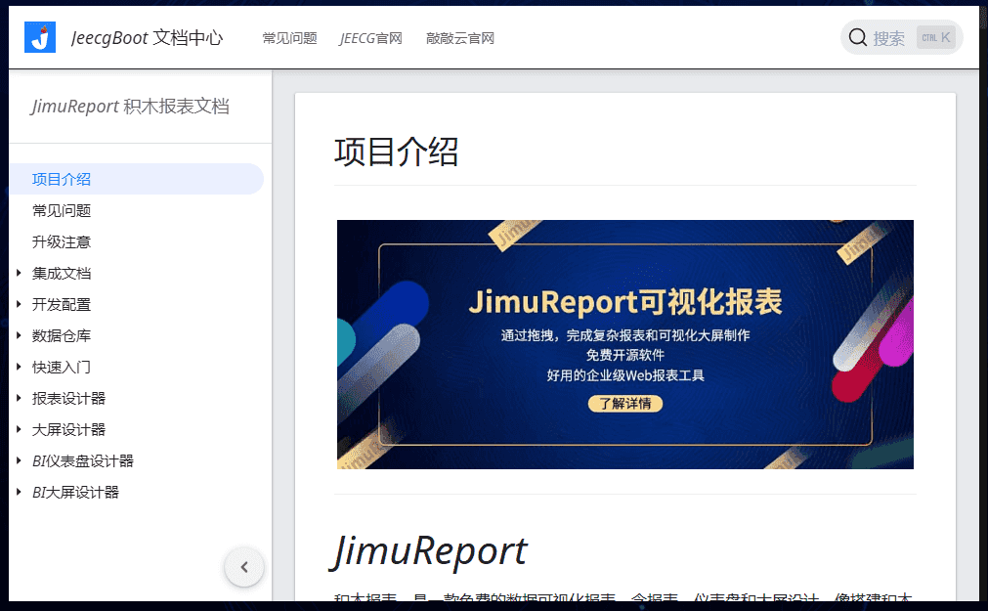Click banner text 免费开源软件
The width and height of the screenshot is (988, 611).
click(625, 355)
